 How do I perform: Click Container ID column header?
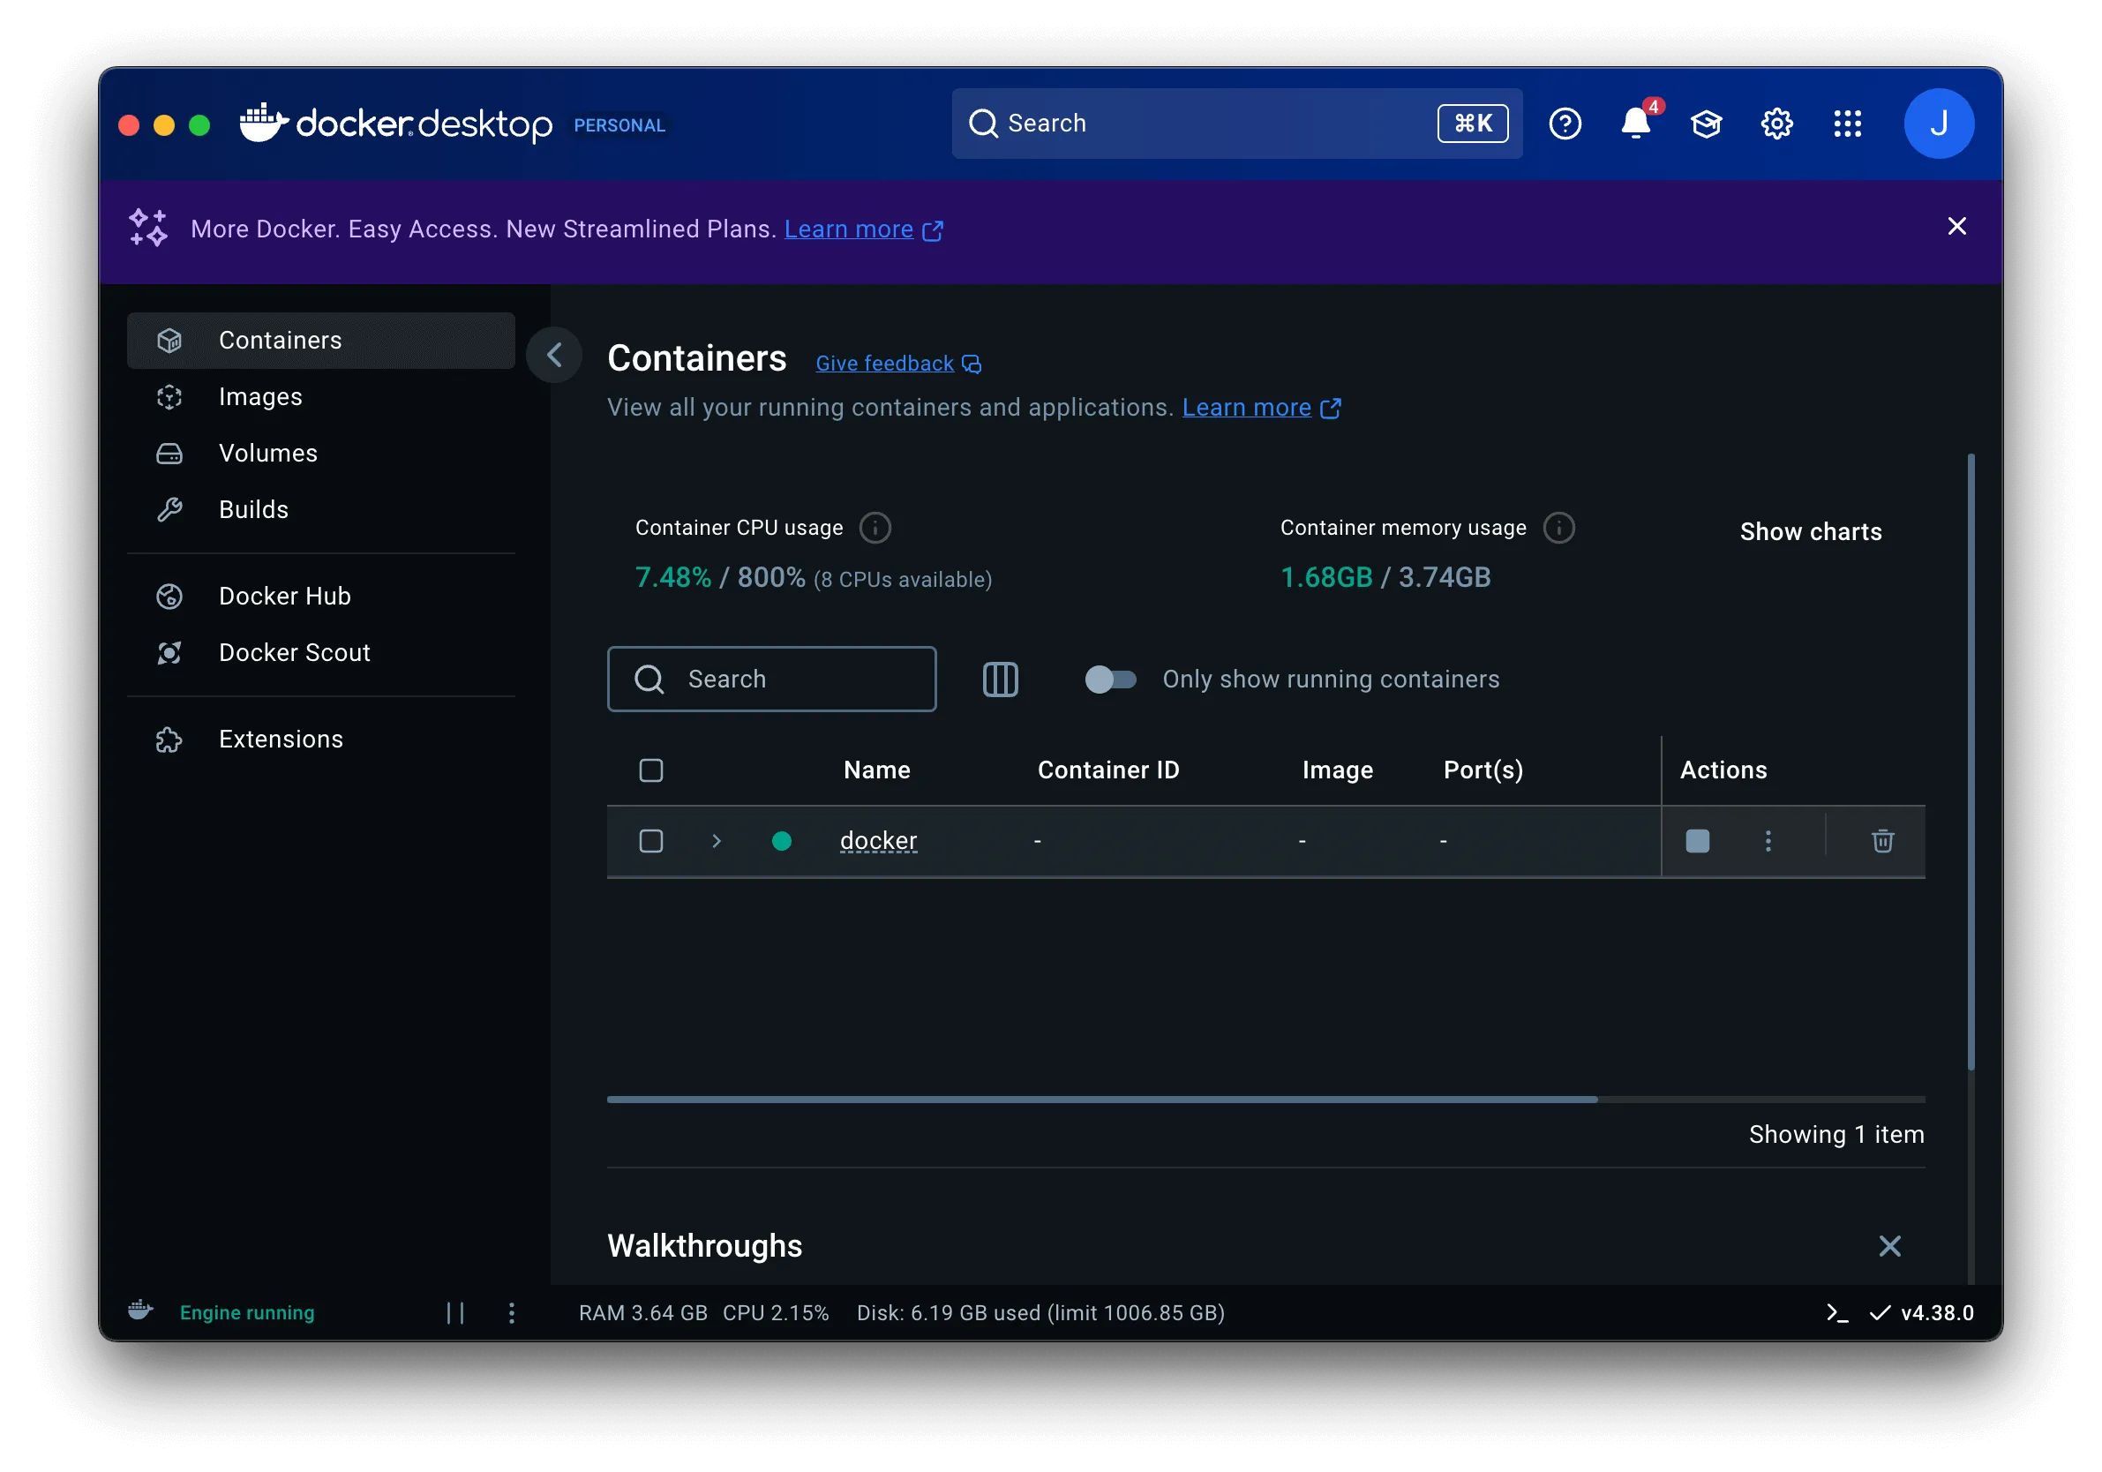pos(1107,770)
